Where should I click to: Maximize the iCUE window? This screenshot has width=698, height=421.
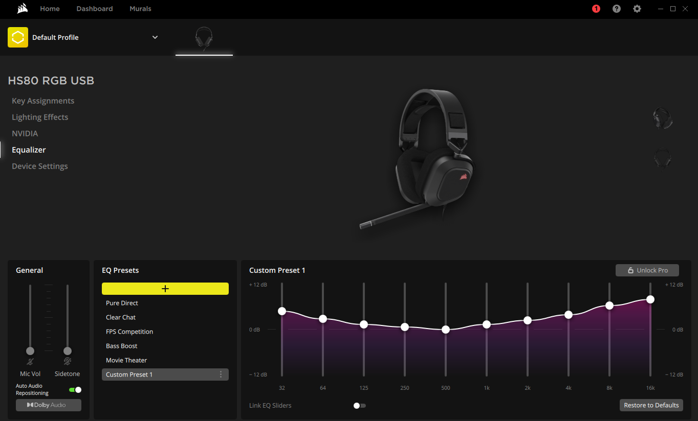(x=673, y=9)
